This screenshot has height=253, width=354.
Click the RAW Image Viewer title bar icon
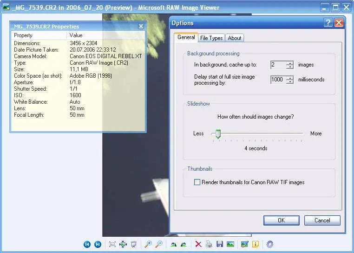6,7
